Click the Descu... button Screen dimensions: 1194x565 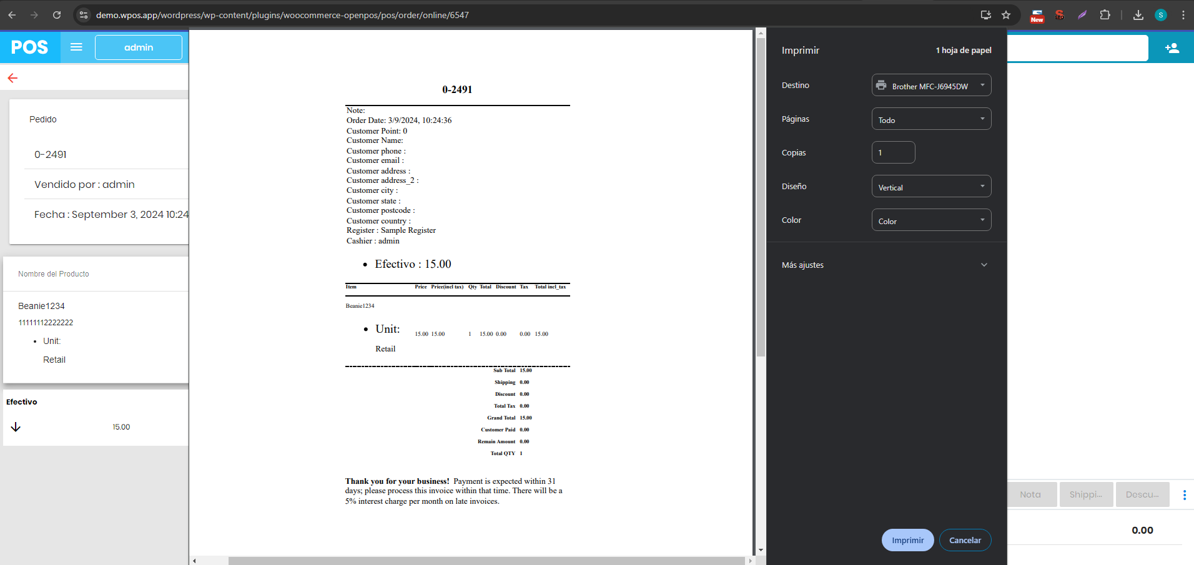[x=1142, y=494]
